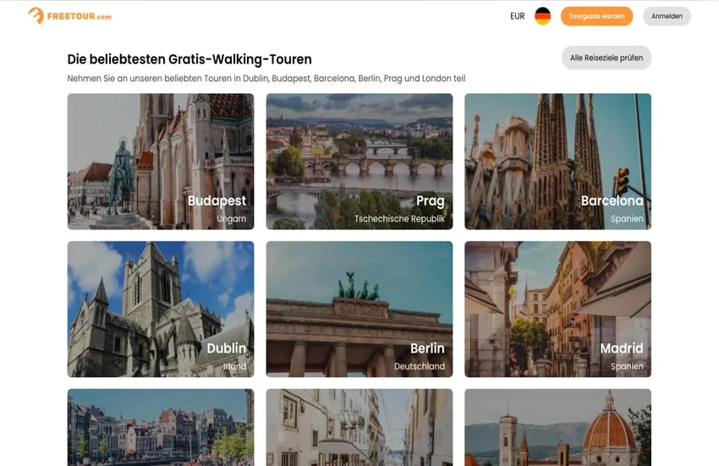The width and height of the screenshot is (719, 466).
Task: Click the Tourguide werden button
Action: tap(596, 16)
